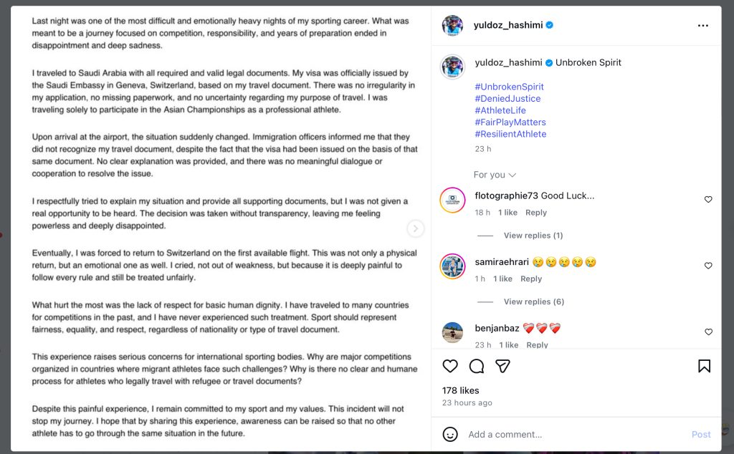This screenshot has height=454, width=734.
Task: Open emoji picker in comment box
Action: coord(450,434)
